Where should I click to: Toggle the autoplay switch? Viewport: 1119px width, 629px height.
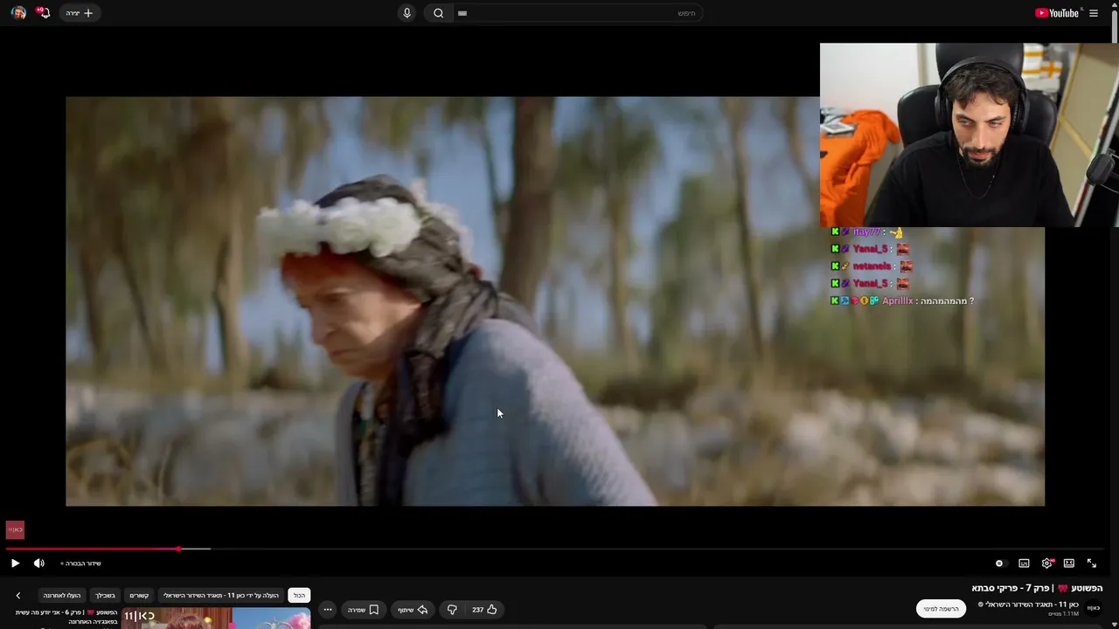pyautogui.click(x=1000, y=563)
